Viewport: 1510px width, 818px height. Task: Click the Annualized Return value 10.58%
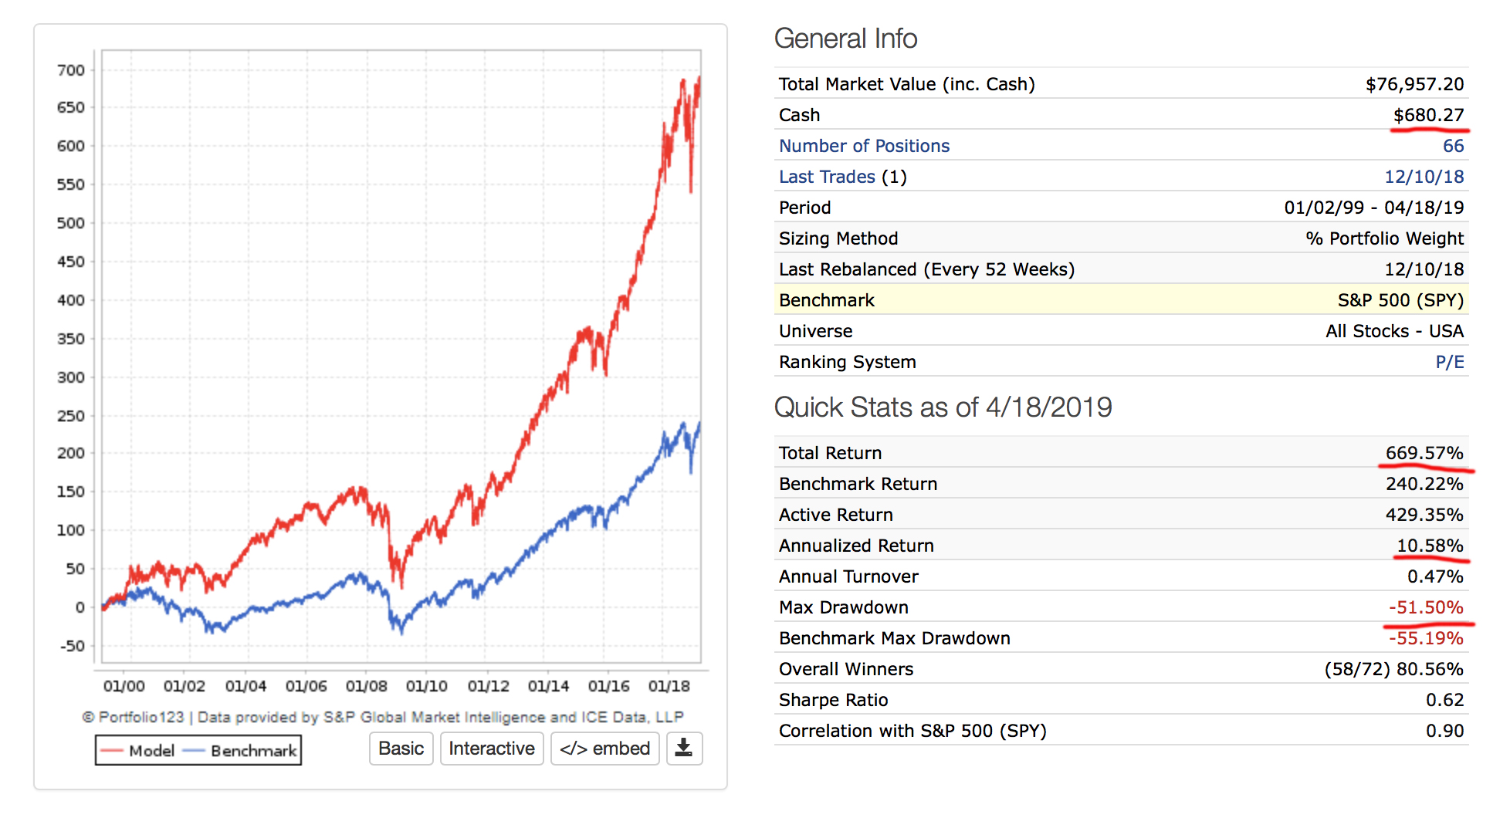pyautogui.click(x=1430, y=546)
